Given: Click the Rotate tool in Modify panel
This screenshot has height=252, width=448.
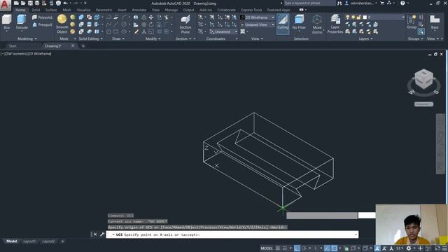Looking at the screenshot, I should [151, 24].
